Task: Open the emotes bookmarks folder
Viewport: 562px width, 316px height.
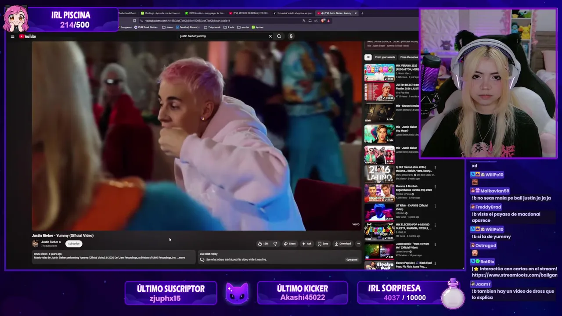Action: click(x=244, y=27)
